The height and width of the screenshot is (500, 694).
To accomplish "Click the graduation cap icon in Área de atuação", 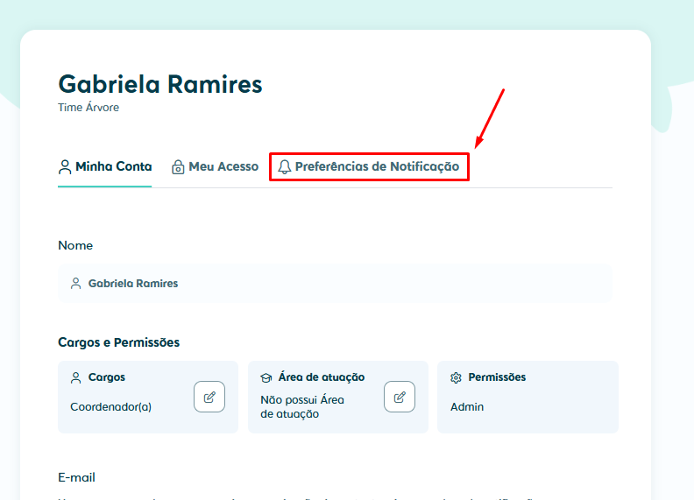I will 266,377.
